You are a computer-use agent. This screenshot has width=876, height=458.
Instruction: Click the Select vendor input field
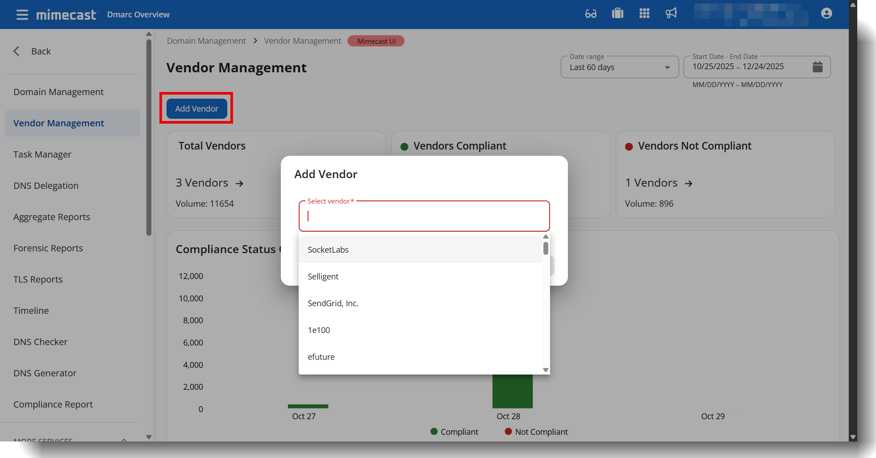(424, 217)
